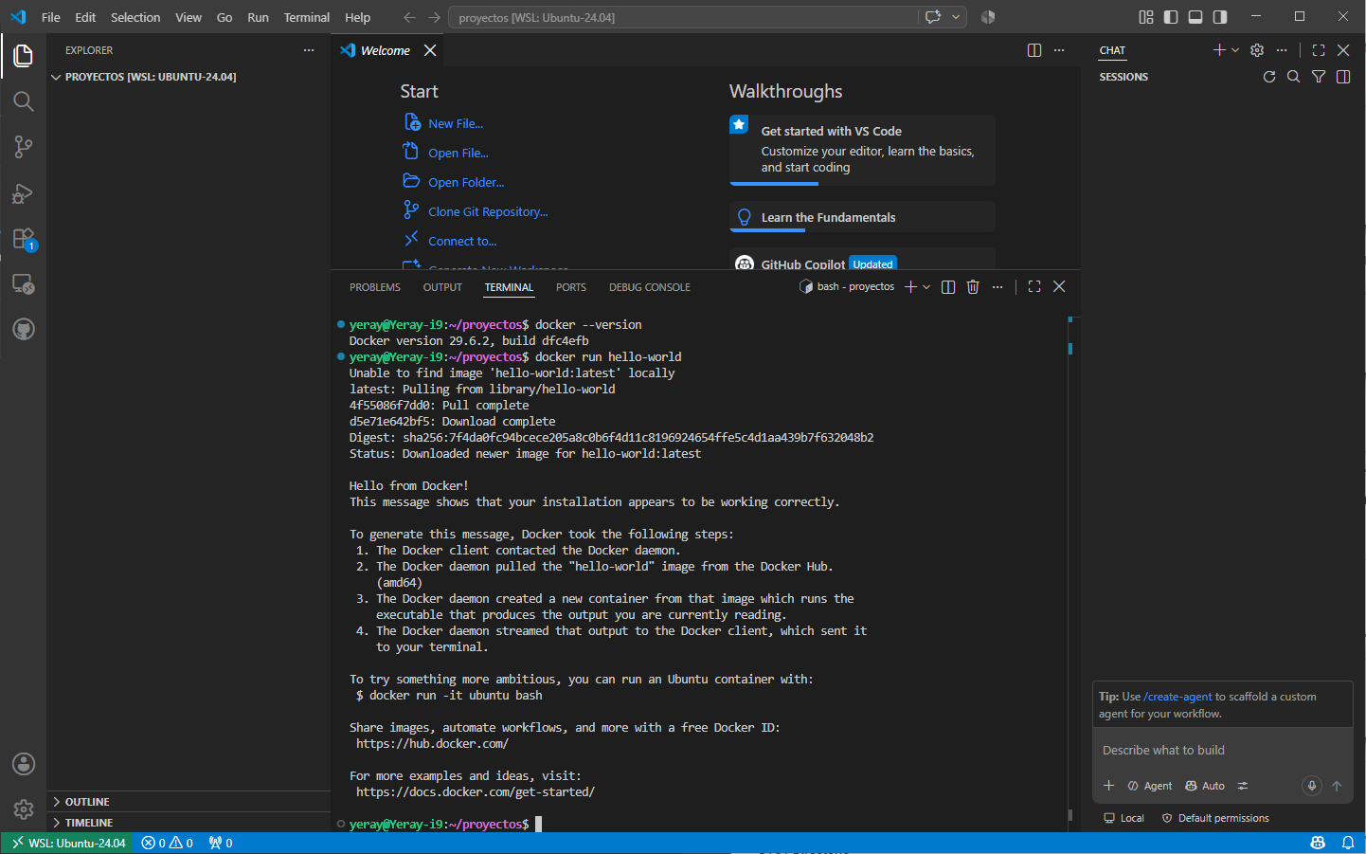Open the Selection menu
This screenshot has height=854, width=1366.
coord(135,17)
